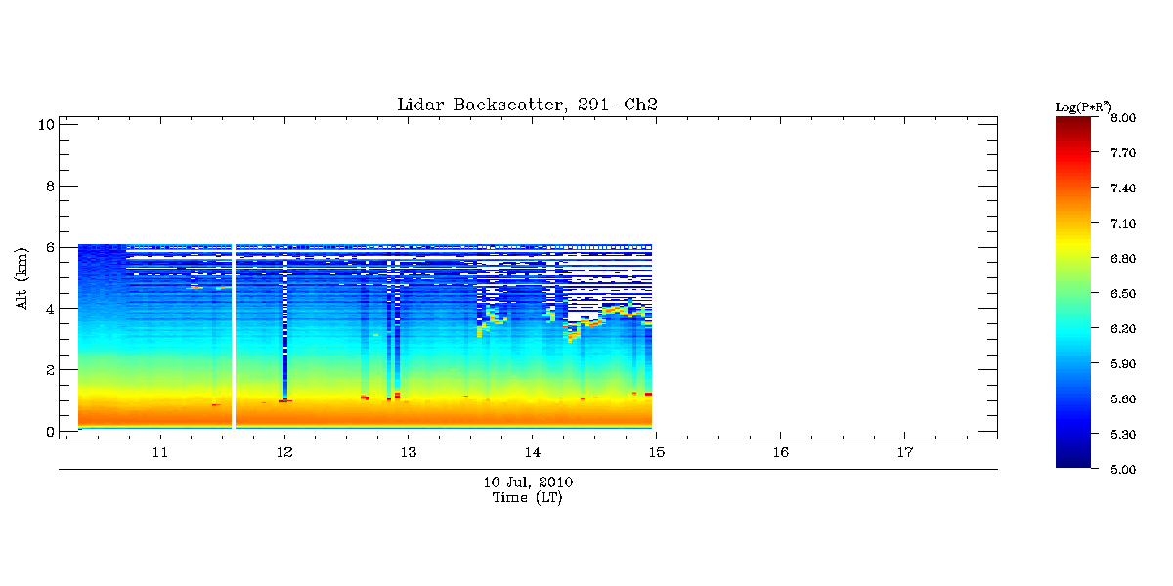Click the colorbar value '5.30'
The image size is (1173, 586).
tap(1123, 435)
